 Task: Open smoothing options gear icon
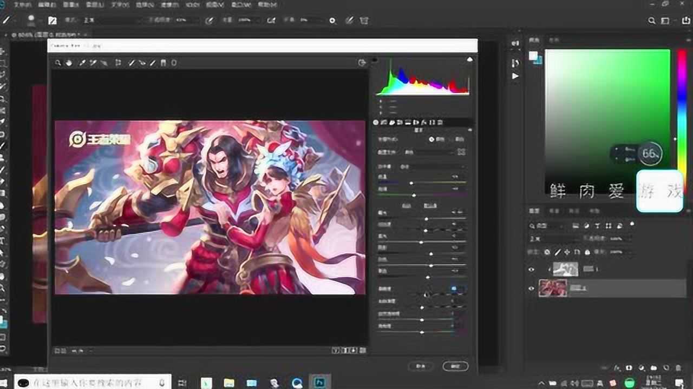point(332,21)
